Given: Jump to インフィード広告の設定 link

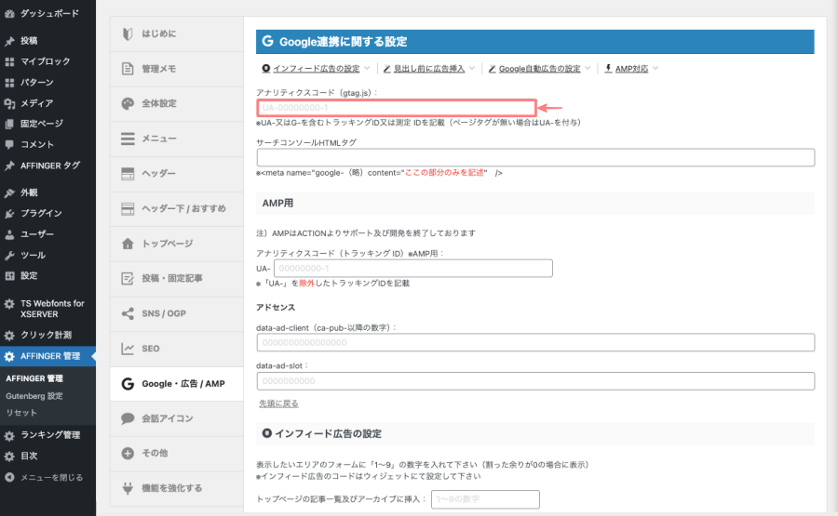Looking at the screenshot, I should [x=316, y=68].
